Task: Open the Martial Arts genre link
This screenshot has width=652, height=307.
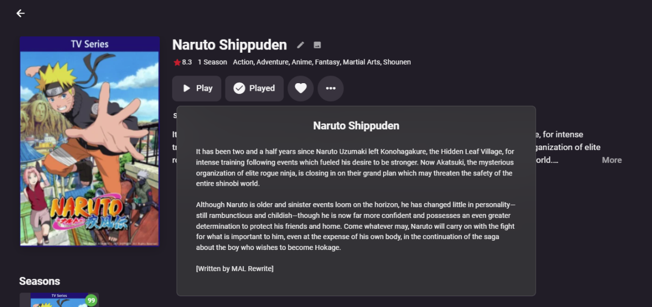Action: pos(361,62)
